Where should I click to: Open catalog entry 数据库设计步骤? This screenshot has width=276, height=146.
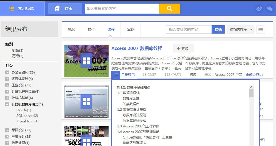(x=134, y=121)
